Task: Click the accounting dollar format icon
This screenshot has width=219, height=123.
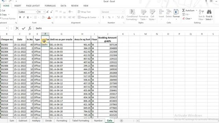Action: pyautogui.click(x=103, y=17)
